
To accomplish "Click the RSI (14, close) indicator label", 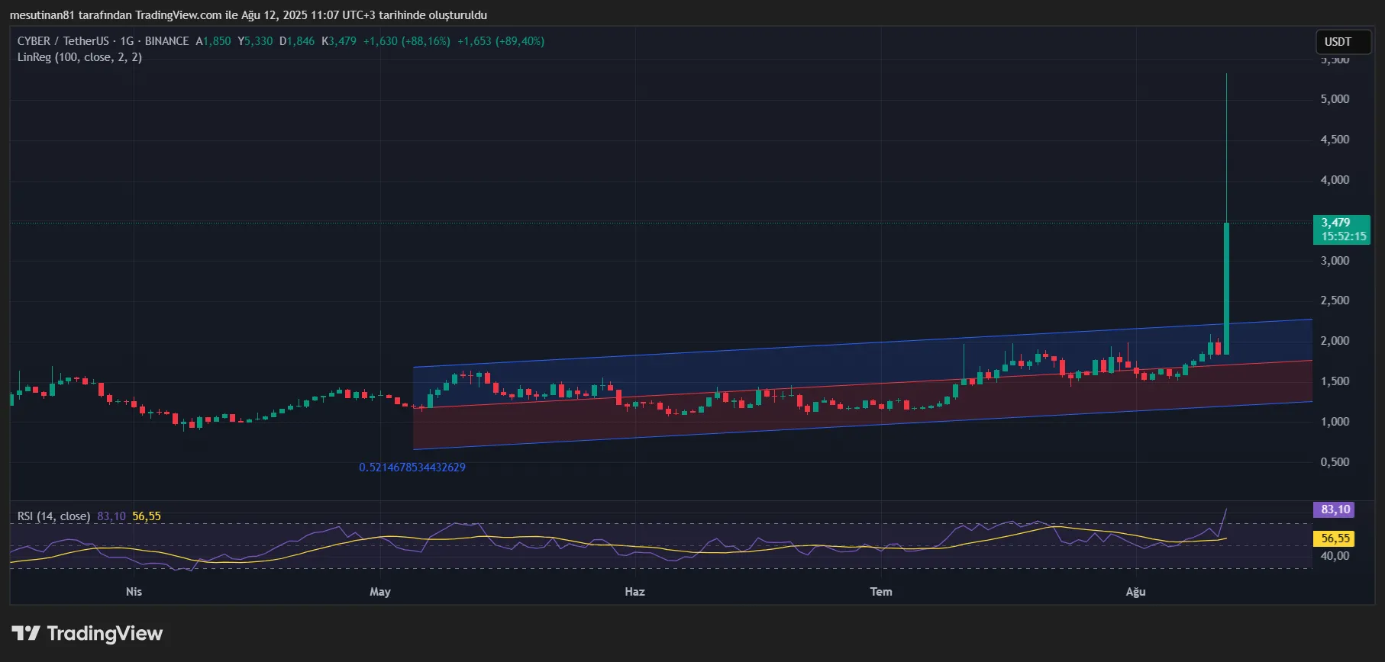I will 53,516.
